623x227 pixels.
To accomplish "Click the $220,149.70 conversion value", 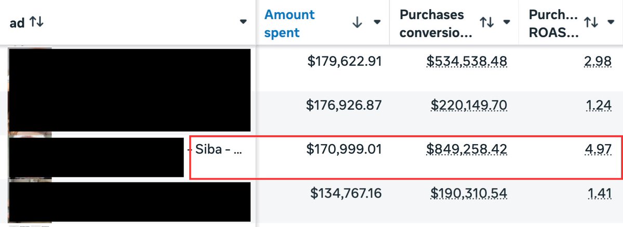I will click(469, 105).
